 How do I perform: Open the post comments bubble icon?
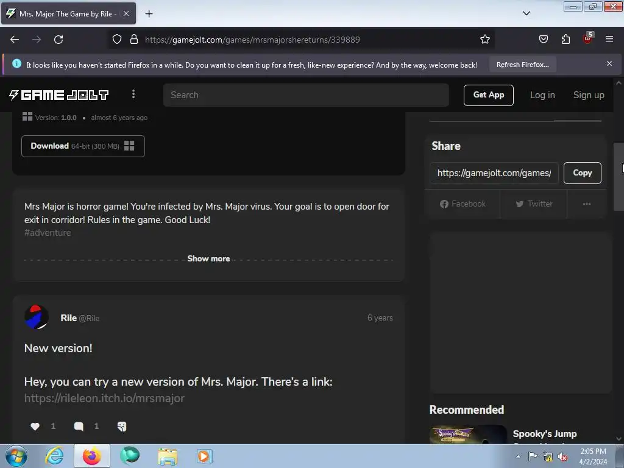pyautogui.click(x=79, y=427)
